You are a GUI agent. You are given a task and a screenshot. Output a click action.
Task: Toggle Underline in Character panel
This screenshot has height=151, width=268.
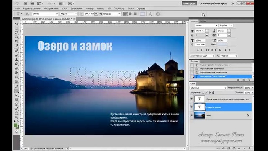225,50
